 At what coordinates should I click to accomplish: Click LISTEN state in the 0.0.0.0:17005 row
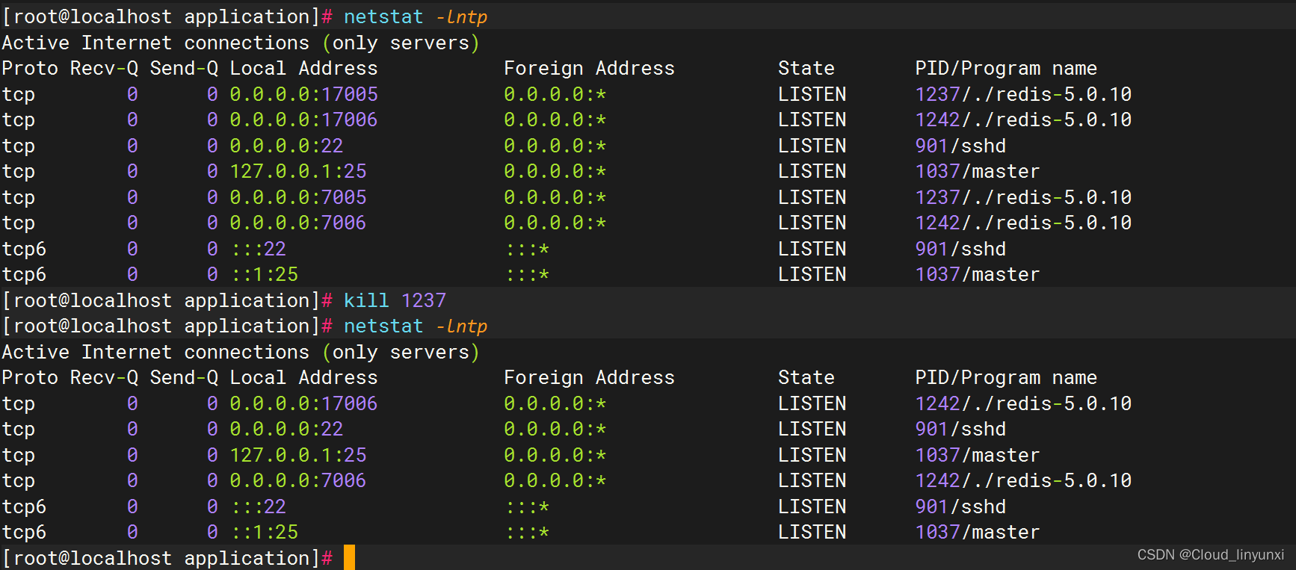tap(812, 94)
